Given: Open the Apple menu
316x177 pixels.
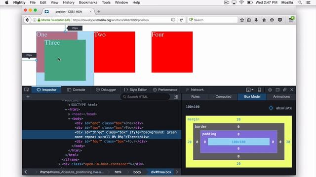Looking at the screenshot, I should coord(6,2).
